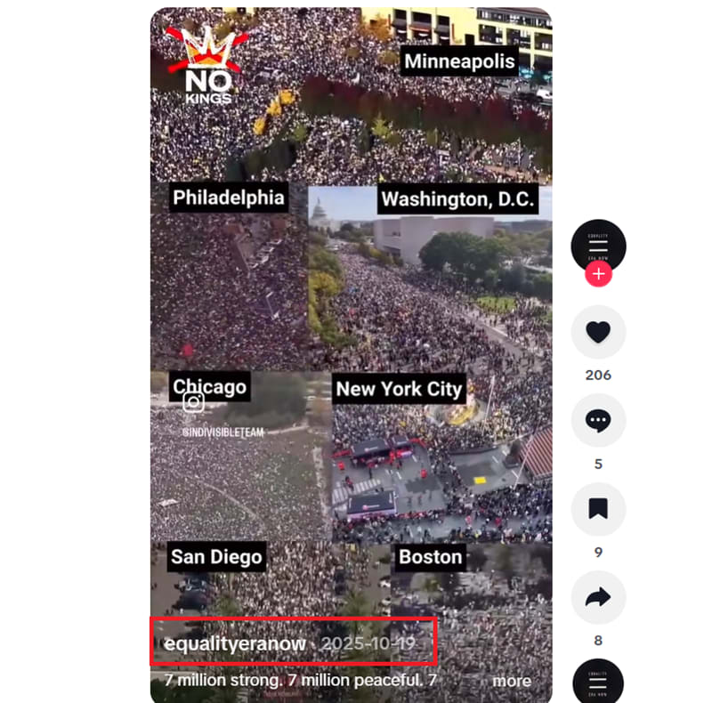Share video using the arrow icon
Screen dimensions: 712x703
pos(598,597)
